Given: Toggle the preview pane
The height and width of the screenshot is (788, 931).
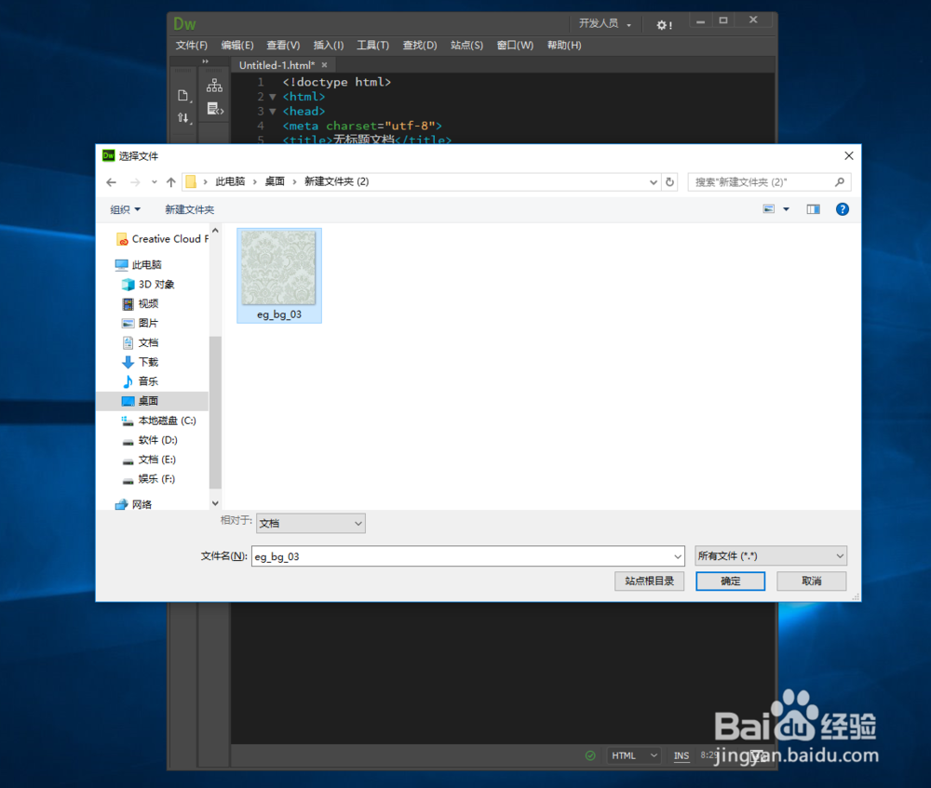Looking at the screenshot, I should pos(813,209).
